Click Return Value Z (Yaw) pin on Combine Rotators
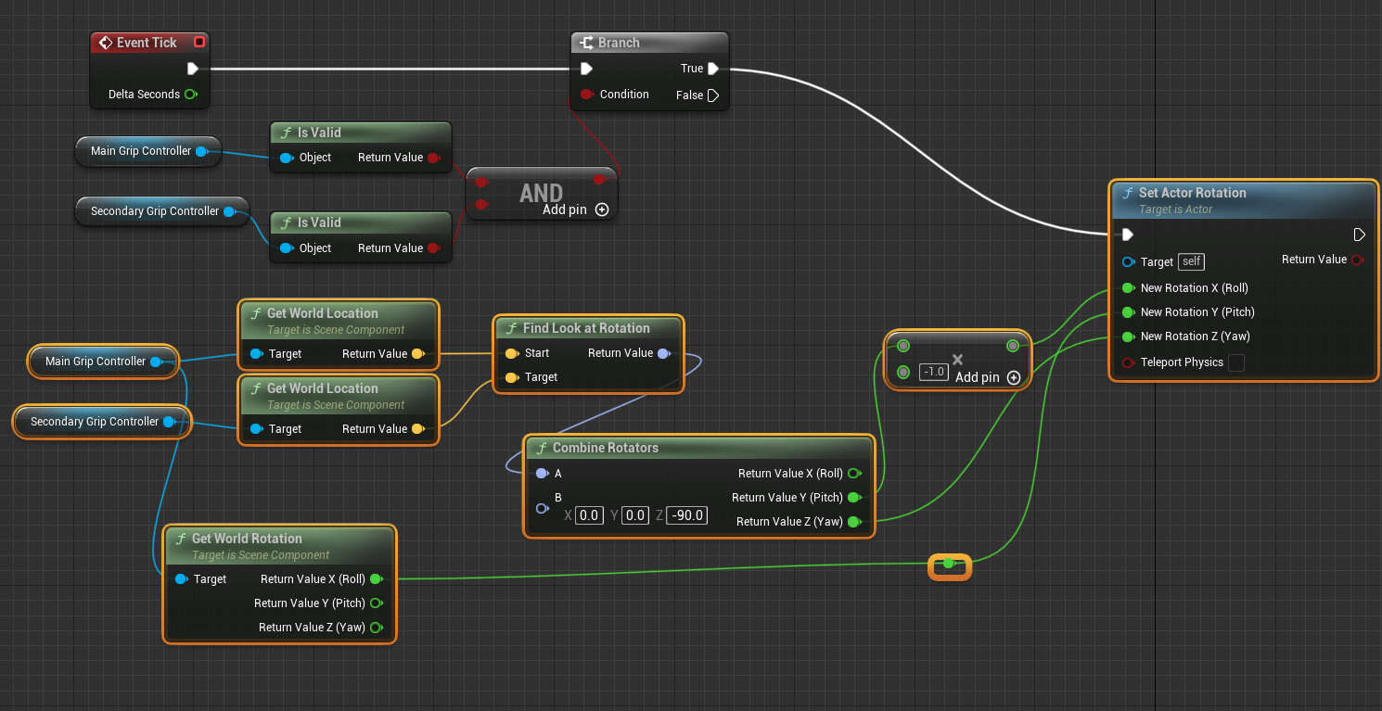The height and width of the screenshot is (711, 1382). tap(853, 522)
